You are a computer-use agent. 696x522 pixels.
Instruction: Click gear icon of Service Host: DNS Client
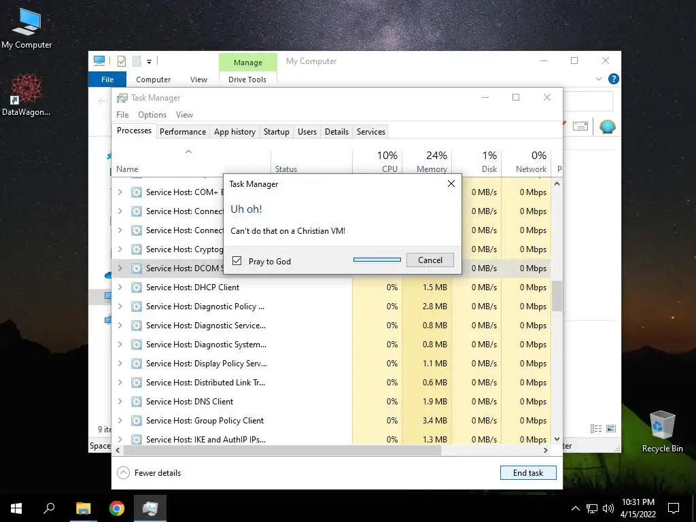136,401
